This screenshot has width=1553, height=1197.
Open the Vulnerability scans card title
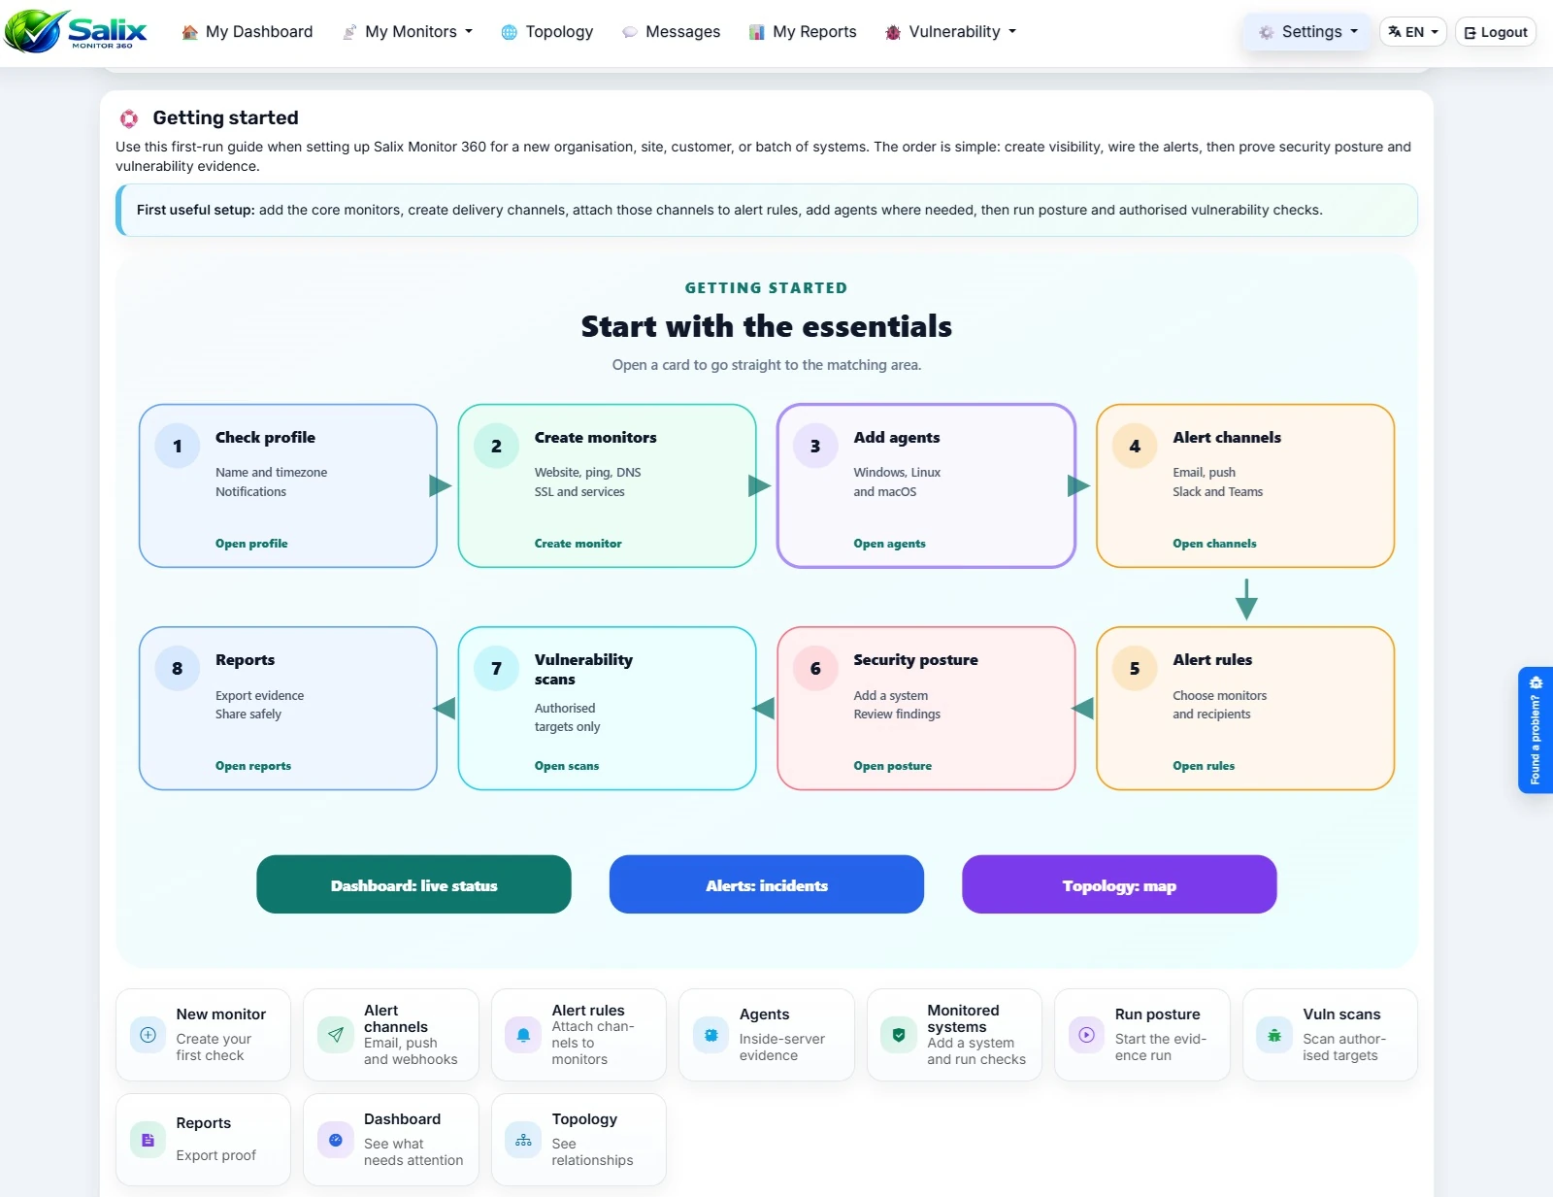583,670
